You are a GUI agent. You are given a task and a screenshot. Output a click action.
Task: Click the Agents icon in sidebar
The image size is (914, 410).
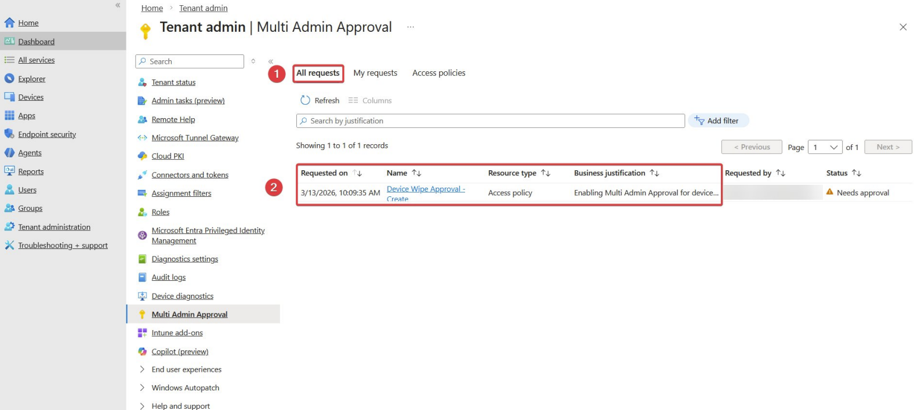click(x=9, y=152)
